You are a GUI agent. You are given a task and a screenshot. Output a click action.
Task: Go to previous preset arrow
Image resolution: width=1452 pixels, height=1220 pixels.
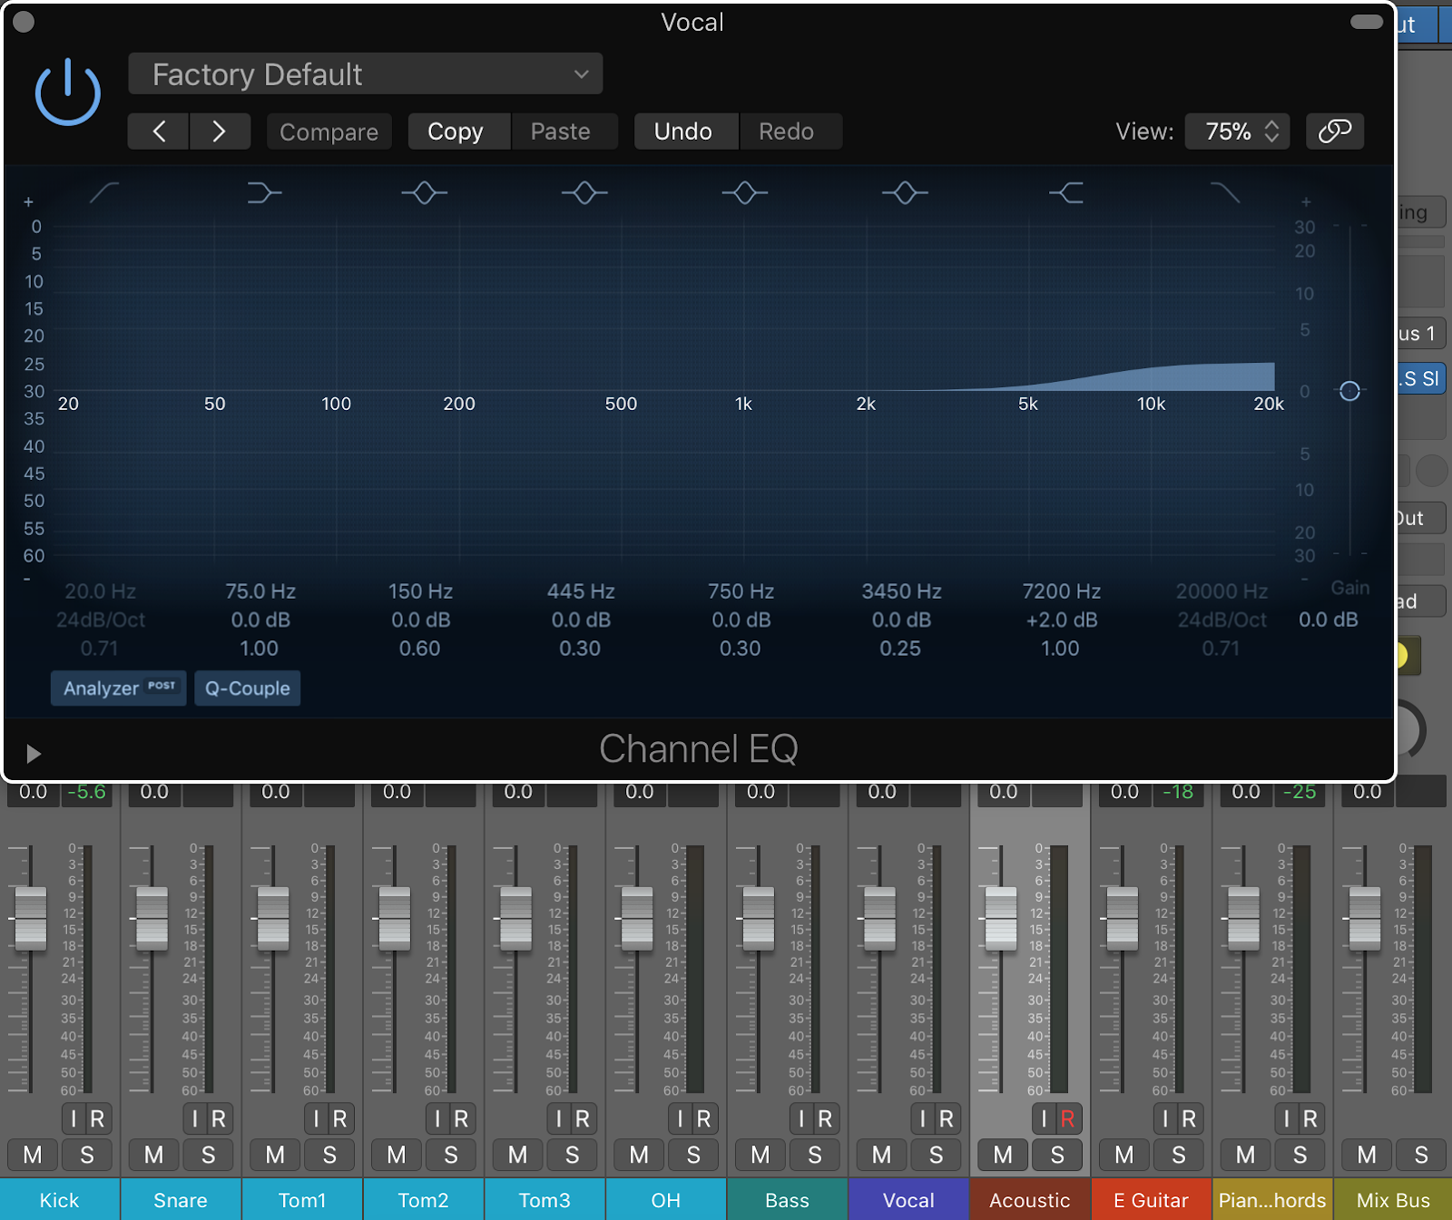(x=159, y=132)
